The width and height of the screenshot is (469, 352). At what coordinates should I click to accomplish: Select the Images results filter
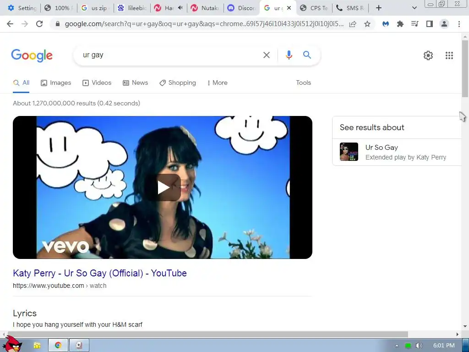pos(56,83)
